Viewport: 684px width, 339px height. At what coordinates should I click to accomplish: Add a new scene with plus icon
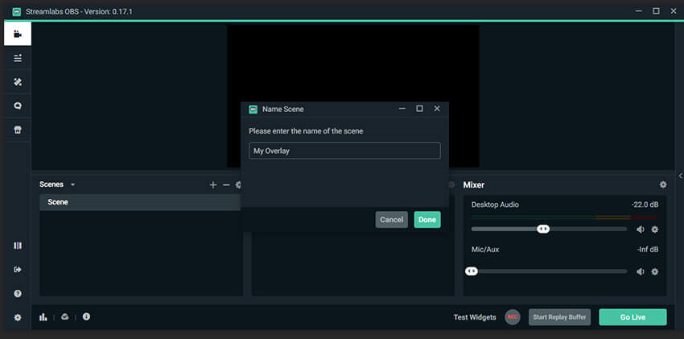(x=213, y=184)
